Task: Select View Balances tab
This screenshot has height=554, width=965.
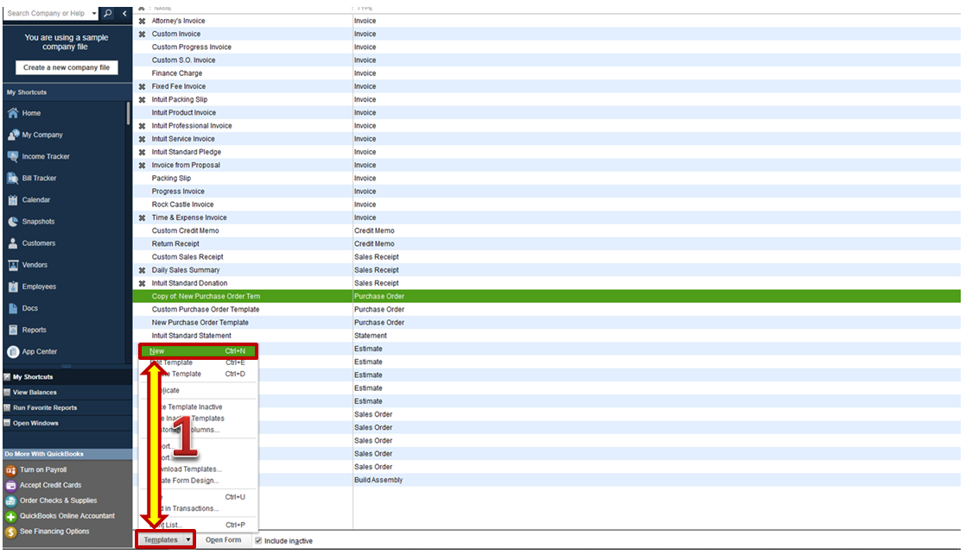Action: click(67, 393)
